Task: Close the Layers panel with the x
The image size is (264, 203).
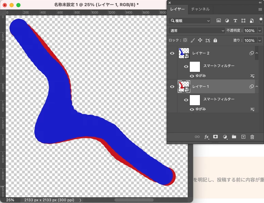Action: click(170, 3)
